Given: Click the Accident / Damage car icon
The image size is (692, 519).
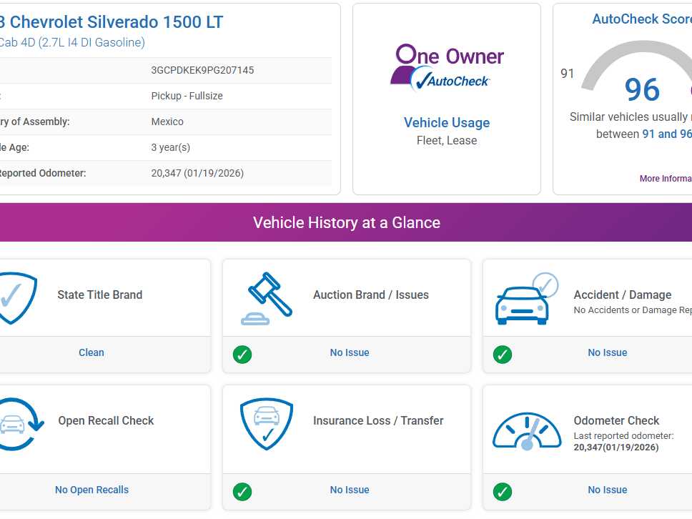Looking at the screenshot, I should [x=525, y=299].
